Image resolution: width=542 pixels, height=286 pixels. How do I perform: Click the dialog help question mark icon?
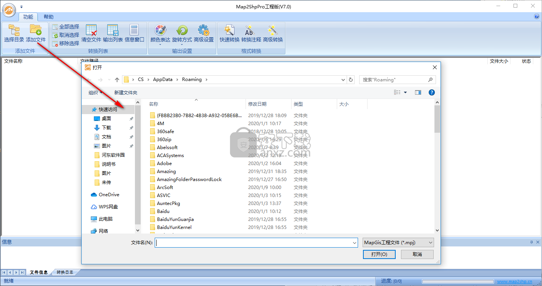[431, 92]
